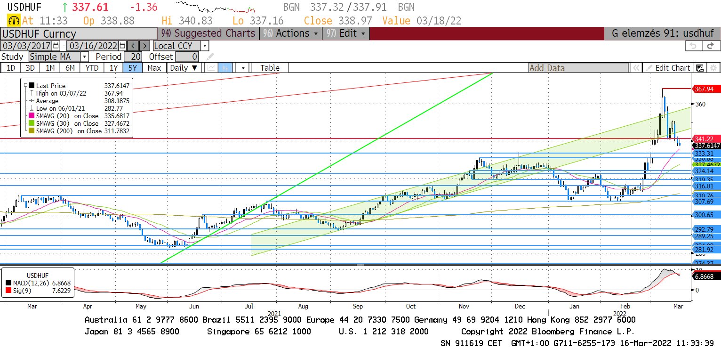Select the 6M range tab

[70, 68]
